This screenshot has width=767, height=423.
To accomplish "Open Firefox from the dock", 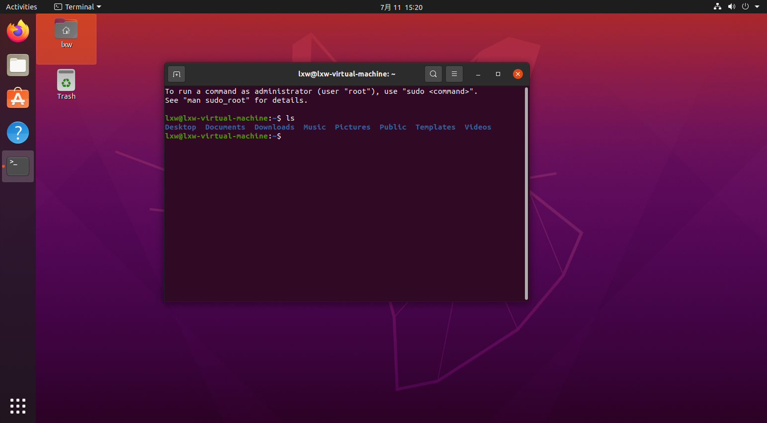I will click(18, 31).
